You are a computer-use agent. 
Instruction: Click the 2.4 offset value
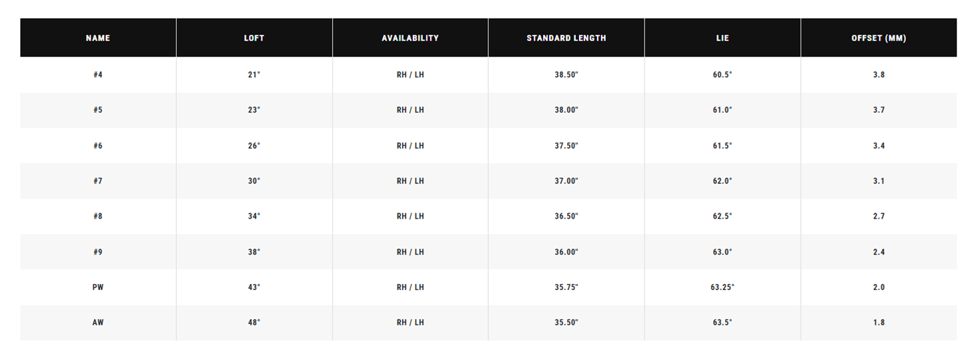coord(879,252)
